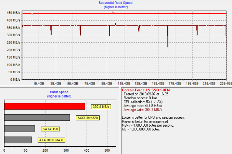
Task: Click the 300 MB/s axis label
Action: click(13, 35)
